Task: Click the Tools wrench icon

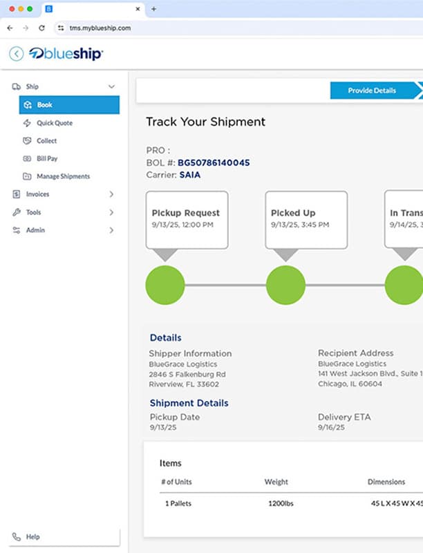Action: [16, 212]
